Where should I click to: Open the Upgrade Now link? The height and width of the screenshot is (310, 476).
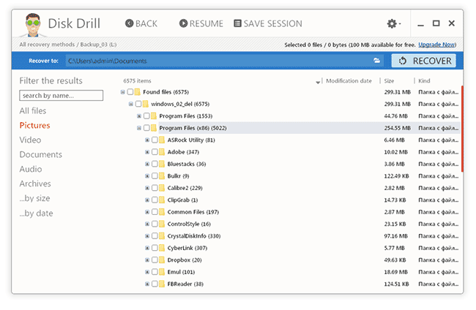tap(437, 45)
